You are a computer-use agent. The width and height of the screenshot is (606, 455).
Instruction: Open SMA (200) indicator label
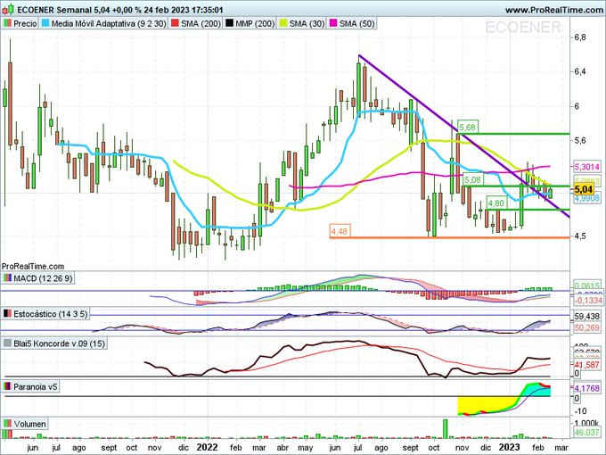[201, 23]
